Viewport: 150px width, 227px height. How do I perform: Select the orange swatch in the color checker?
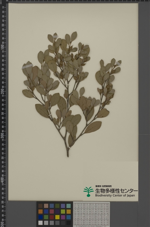point(40,211)
